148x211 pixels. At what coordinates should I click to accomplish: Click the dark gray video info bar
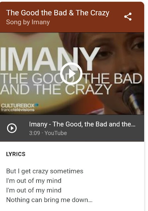(x=72, y=128)
